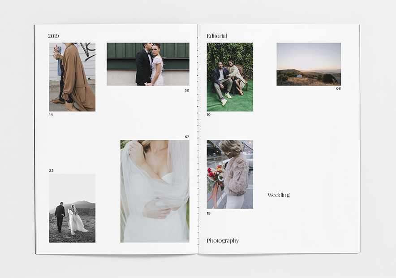Select the Editorial heading

click(x=217, y=36)
